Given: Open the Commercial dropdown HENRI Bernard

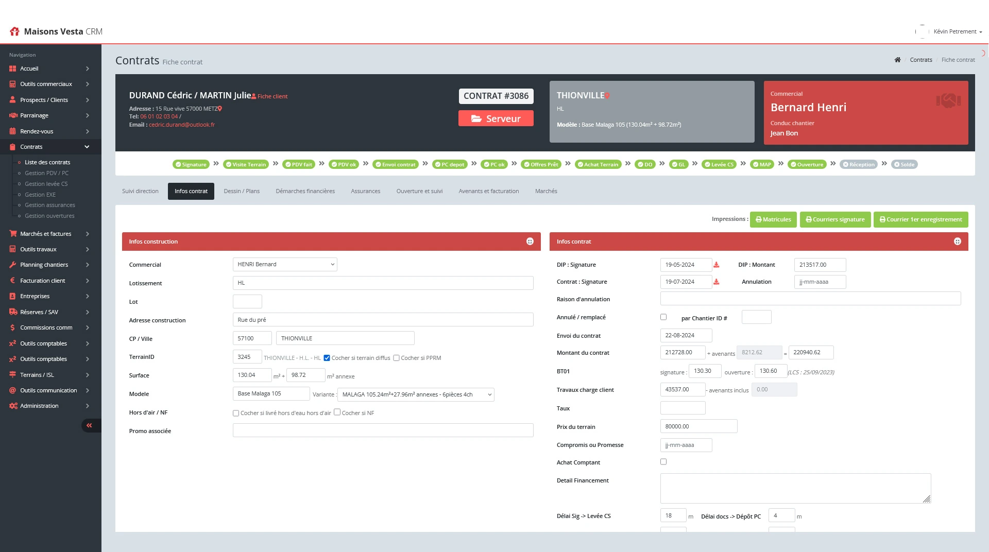Looking at the screenshot, I should click(285, 265).
